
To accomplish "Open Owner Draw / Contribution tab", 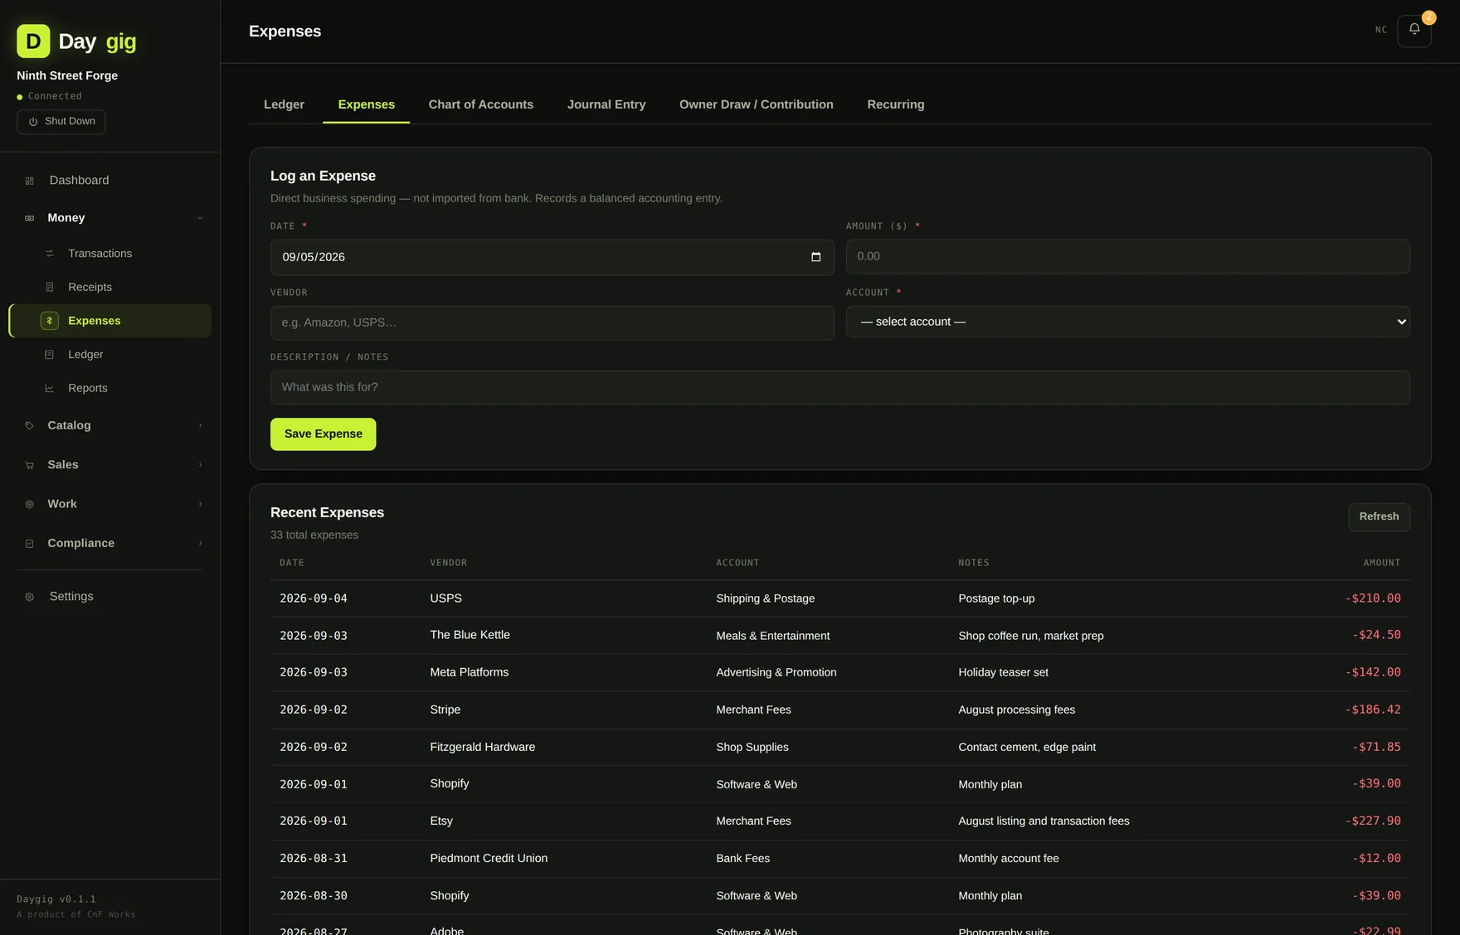I will coord(756,104).
